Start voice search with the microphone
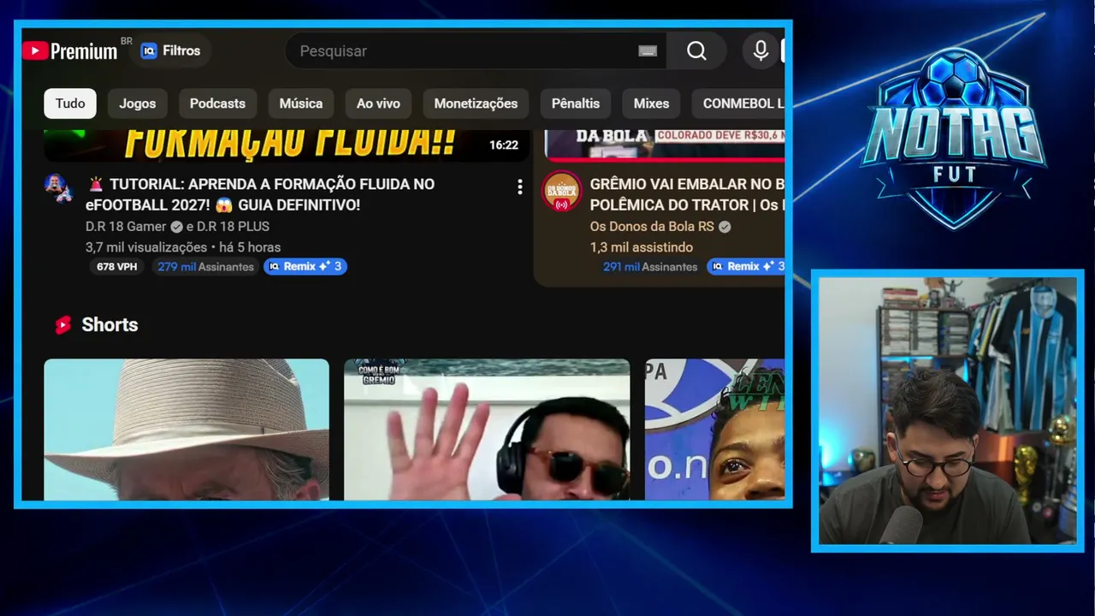 [x=761, y=51]
